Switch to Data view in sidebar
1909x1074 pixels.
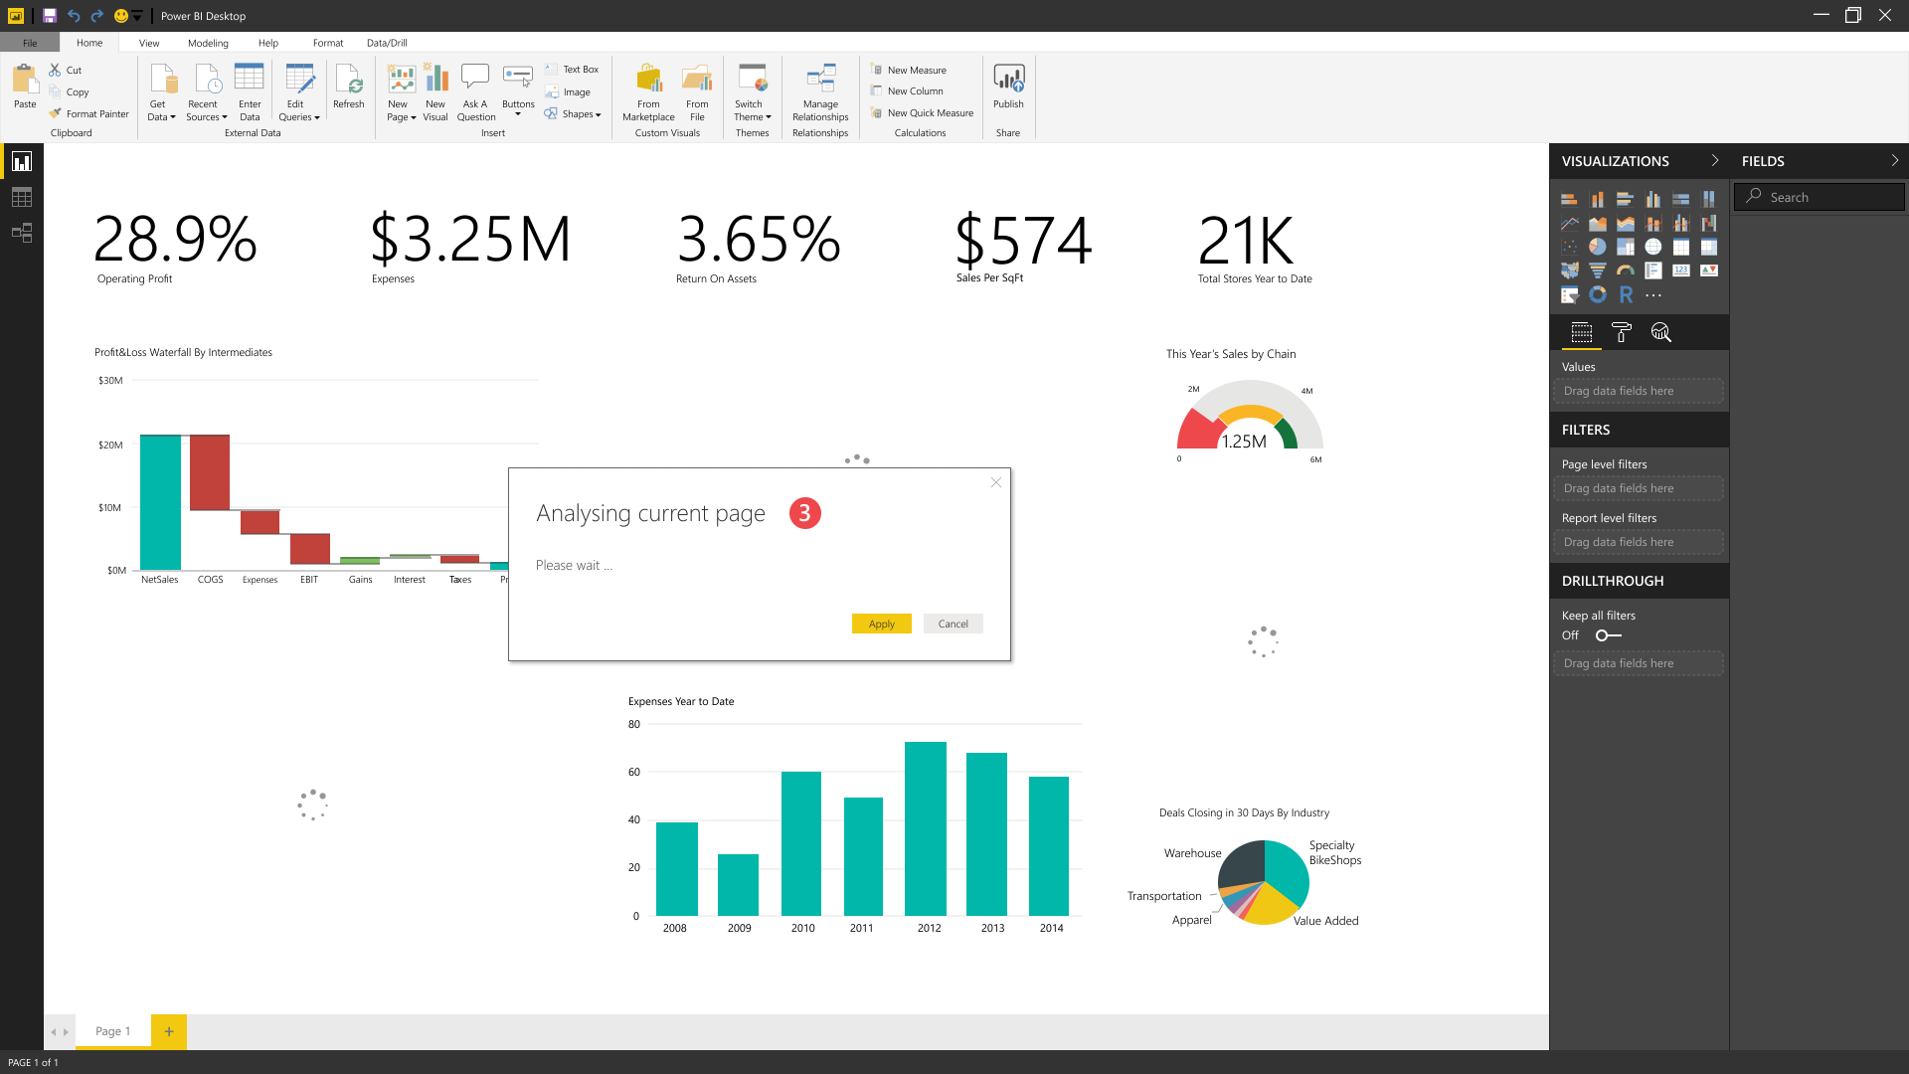pyautogui.click(x=21, y=197)
